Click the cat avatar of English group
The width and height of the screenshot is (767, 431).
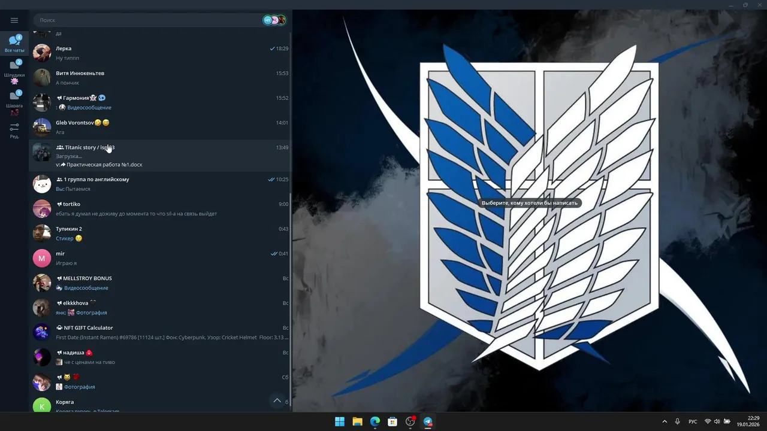[41, 184]
